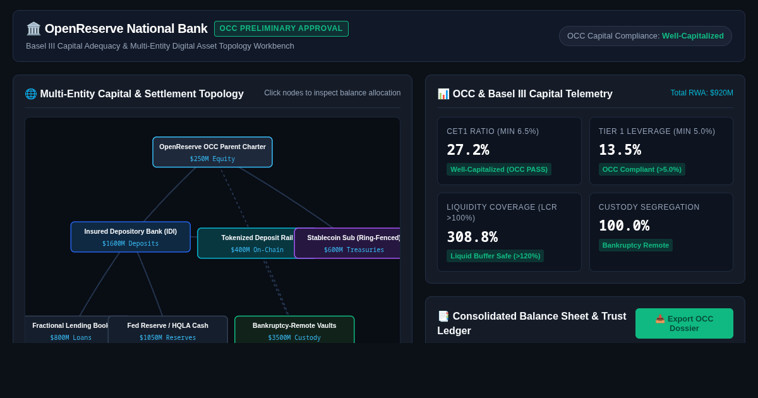Export the OCC Dossier
The image size is (758, 398).
pyautogui.click(x=684, y=323)
